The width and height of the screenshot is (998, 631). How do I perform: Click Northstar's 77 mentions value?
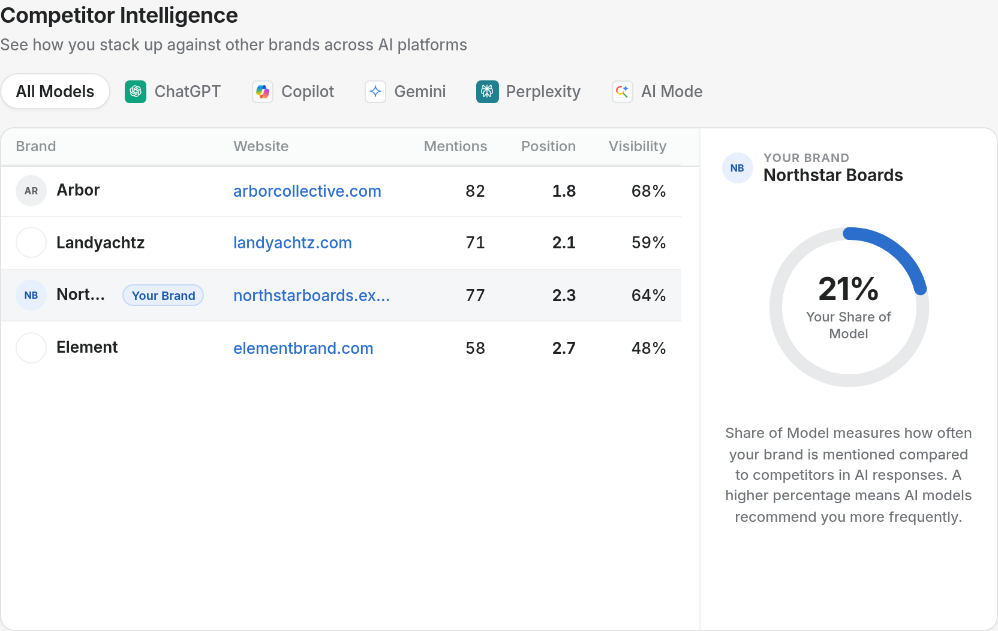pyautogui.click(x=475, y=296)
